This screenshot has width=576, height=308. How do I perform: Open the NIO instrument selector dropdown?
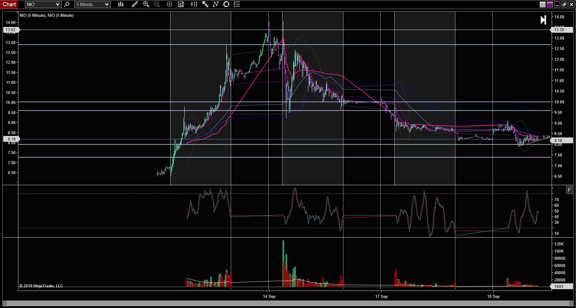pos(43,4)
